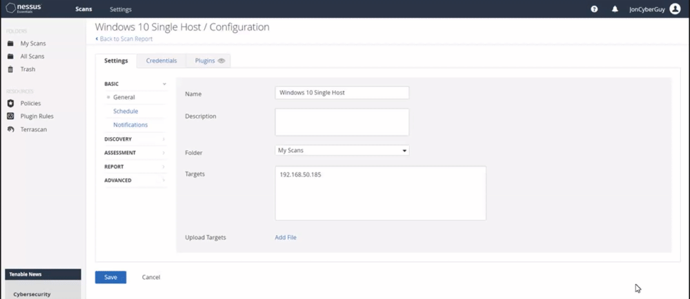Expand the DISCOVERY section
The height and width of the screenshot is (299, 690).
[135, 139]
